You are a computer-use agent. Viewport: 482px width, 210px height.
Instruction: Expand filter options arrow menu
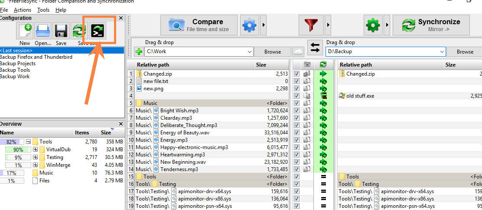328,25
